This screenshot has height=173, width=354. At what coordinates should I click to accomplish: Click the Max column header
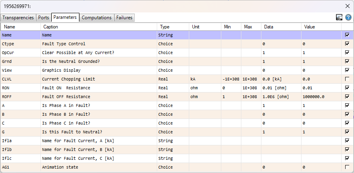tap(251, 27)
